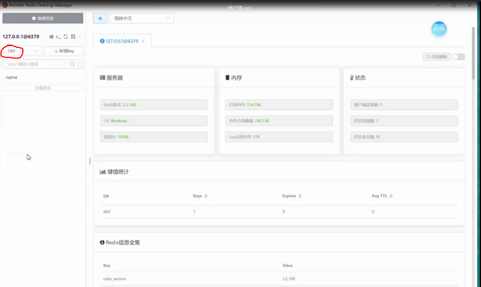
Task: Click the client connections 3 field
Action: (404, 105)
